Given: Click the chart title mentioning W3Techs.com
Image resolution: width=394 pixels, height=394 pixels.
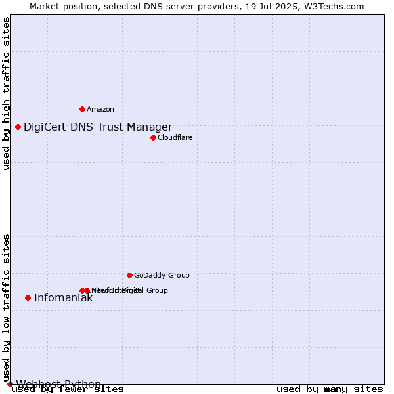Looking at the screenshot, I should (197, 7).
